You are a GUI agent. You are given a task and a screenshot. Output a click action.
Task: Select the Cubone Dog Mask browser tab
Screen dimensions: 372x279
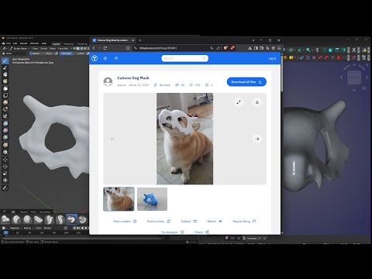tap(113, 40)
